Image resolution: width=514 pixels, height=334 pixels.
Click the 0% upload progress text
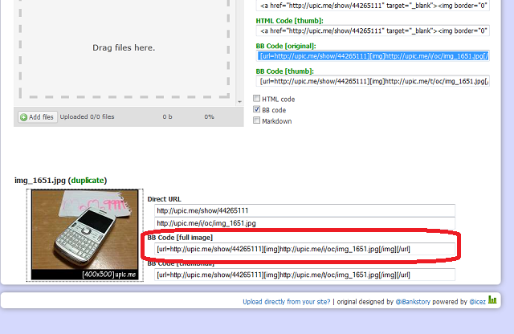209,116
